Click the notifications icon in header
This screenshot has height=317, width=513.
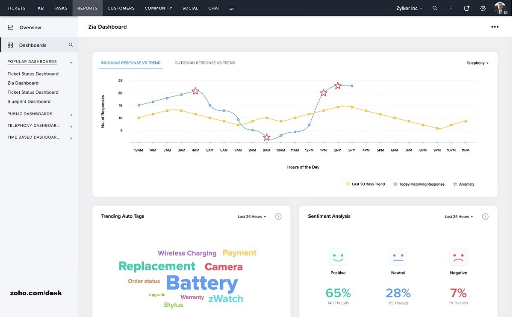pyautogui.click(x=467, y=8)
